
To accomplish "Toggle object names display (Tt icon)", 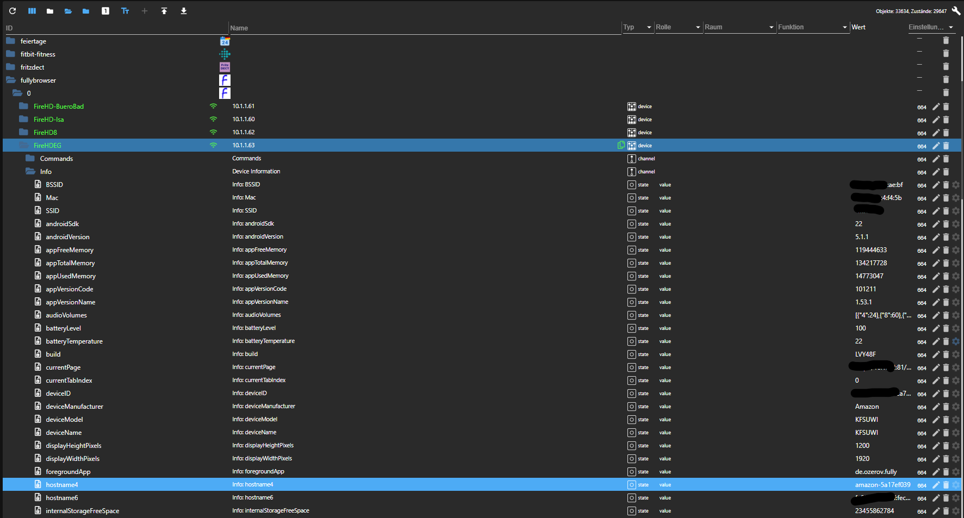I will 125,11.
